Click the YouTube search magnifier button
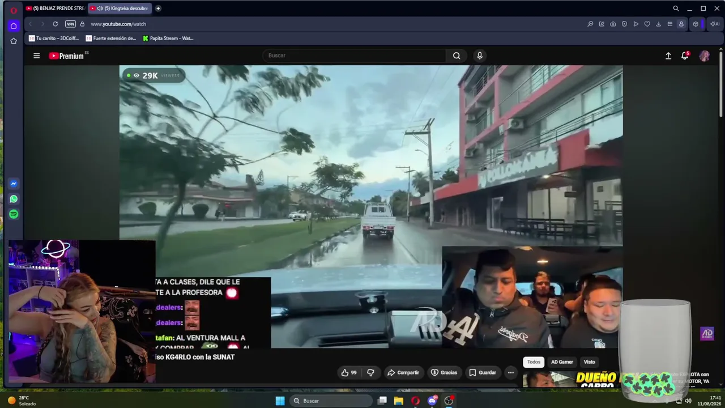The image size is (725, 408). click(457, 56)
